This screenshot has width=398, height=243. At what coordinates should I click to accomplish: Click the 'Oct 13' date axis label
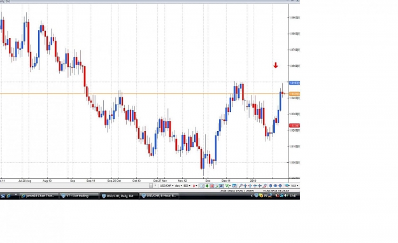click(x=136, y=181)
